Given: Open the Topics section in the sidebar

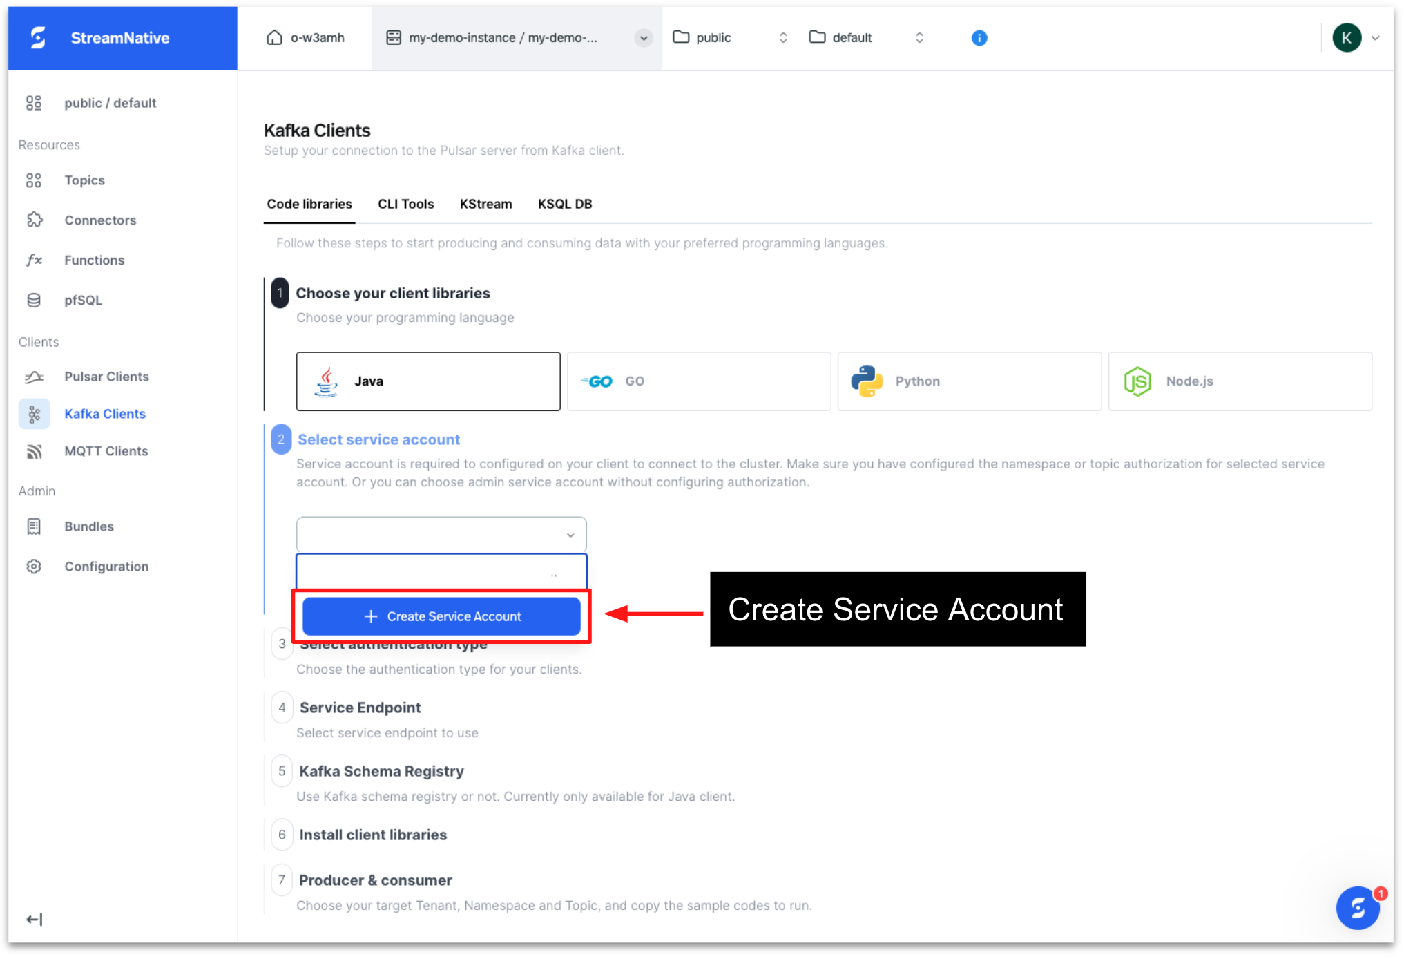Looking at the screenshot, I should click(84, 180).
